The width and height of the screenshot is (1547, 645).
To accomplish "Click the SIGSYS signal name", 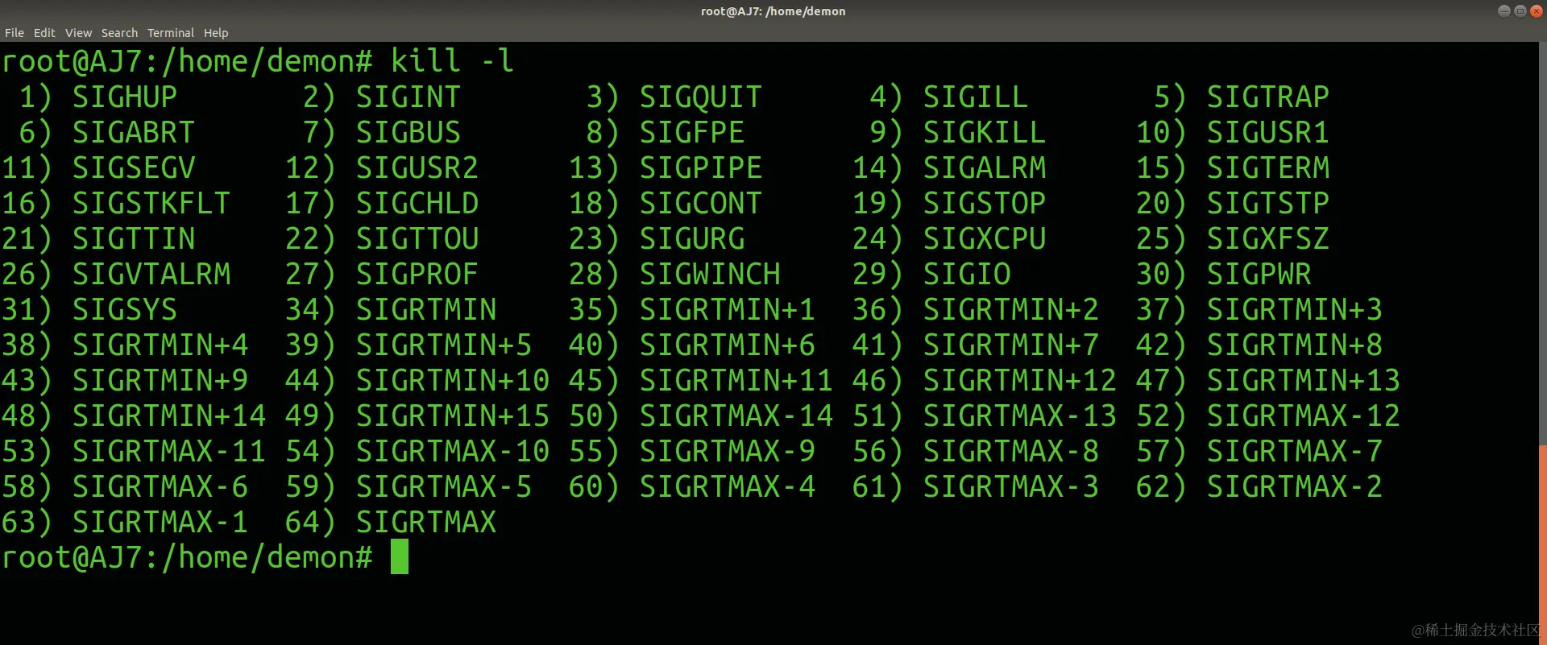I will coord(125,309).
